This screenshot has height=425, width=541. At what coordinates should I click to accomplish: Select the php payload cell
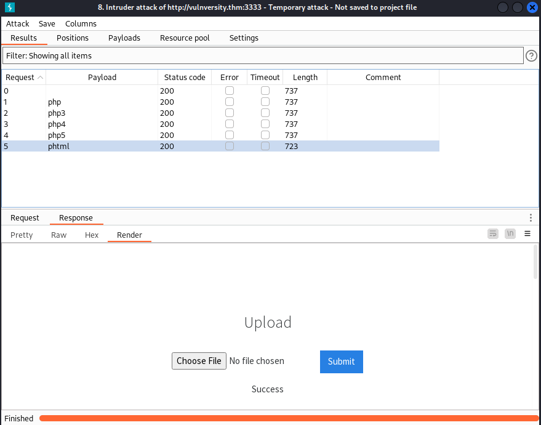[x=102, y=102]
